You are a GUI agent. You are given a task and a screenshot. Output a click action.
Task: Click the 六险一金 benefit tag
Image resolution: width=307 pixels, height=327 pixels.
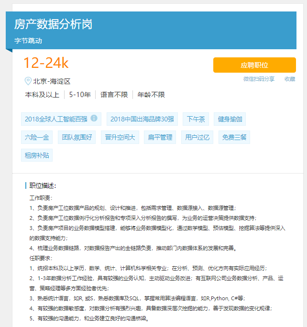click(37, 137)
